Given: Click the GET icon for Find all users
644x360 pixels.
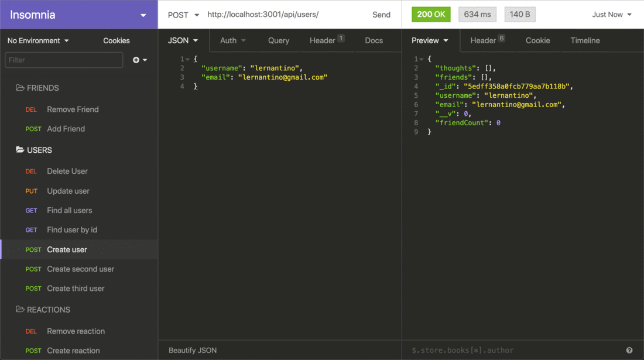Looking at the screenshot, I should pyautogui.click(x=31, y=210).
